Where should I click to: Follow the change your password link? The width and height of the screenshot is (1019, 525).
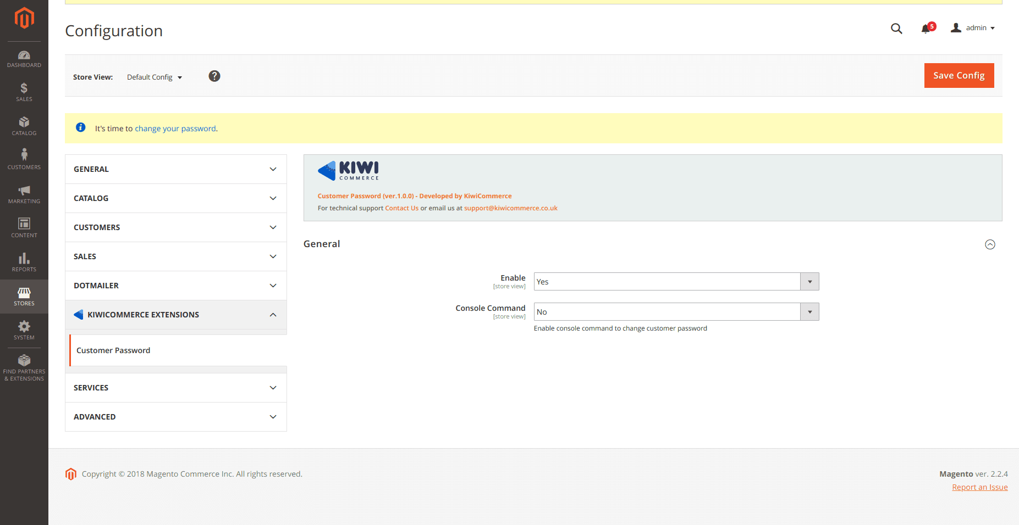175,129
